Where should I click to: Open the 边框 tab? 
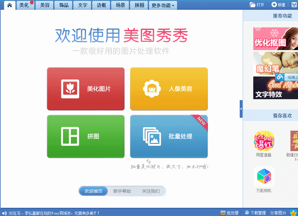101,5
